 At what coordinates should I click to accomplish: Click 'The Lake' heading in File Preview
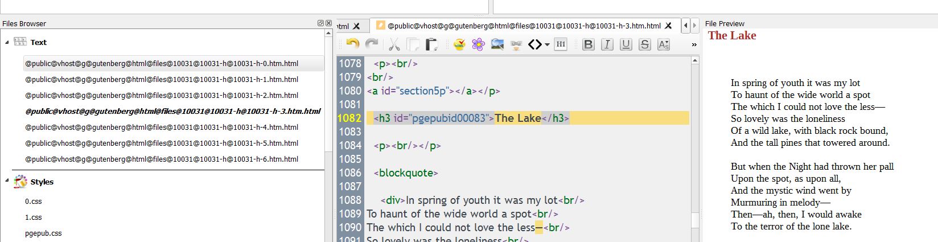pyautogui.click(x=732, y=35)
